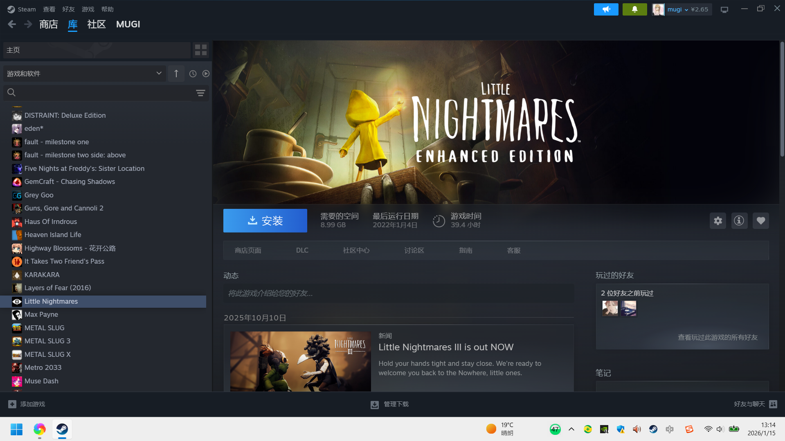Viewport: 785px width, 441px height.
Task: Click the 将此游戏介绍给您的好友 activity input
Action: (x=398, y=293)
